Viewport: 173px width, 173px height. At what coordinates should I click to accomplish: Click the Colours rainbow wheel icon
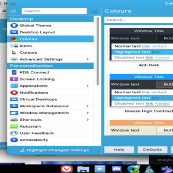tap(14, 39)
